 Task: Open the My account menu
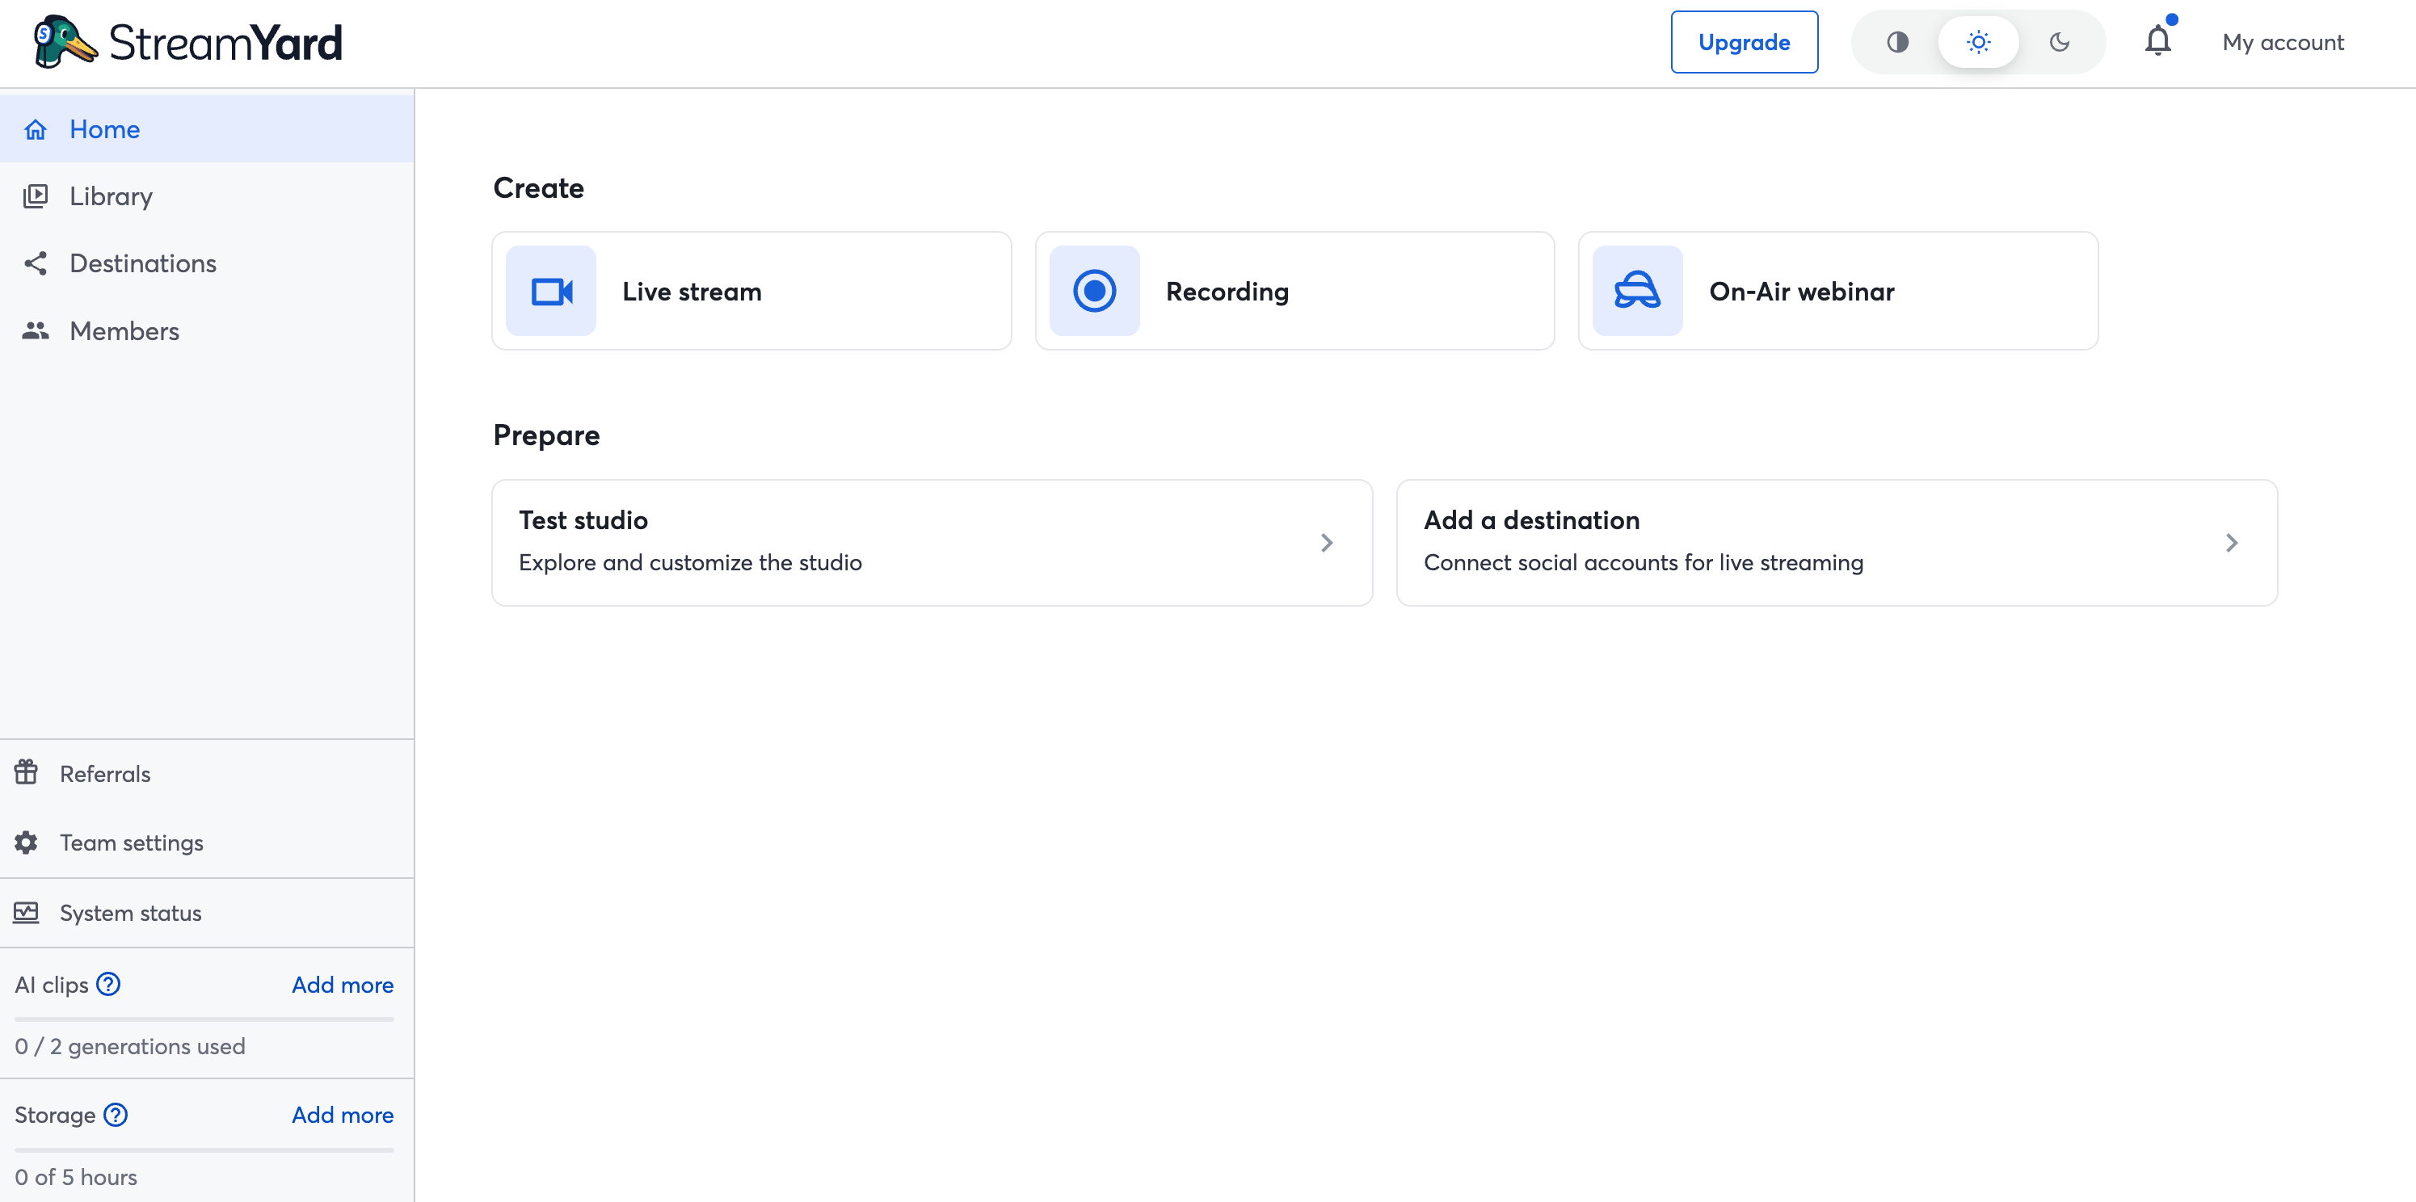(x=2282, y=42)
